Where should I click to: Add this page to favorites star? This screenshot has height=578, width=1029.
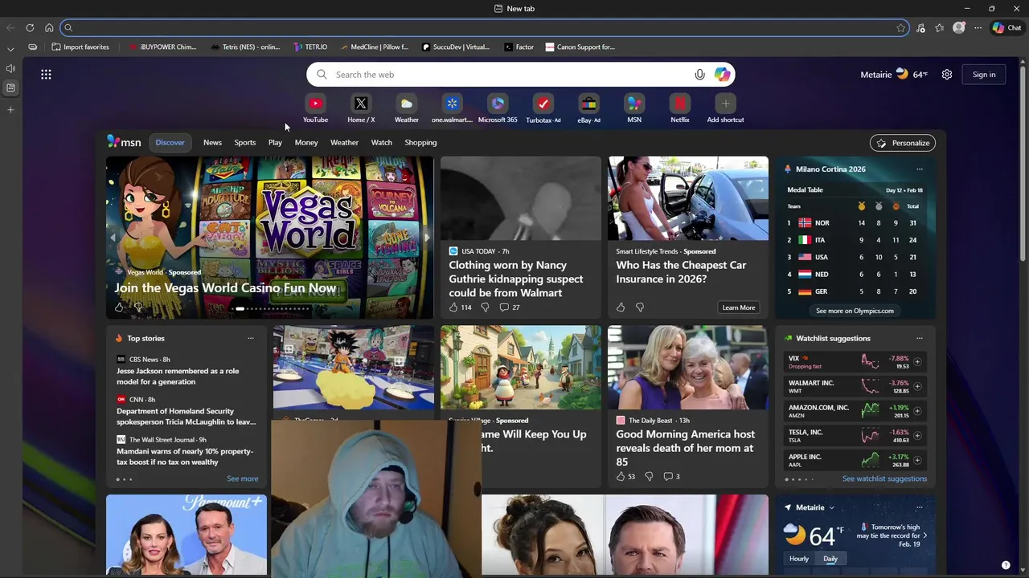901,27
